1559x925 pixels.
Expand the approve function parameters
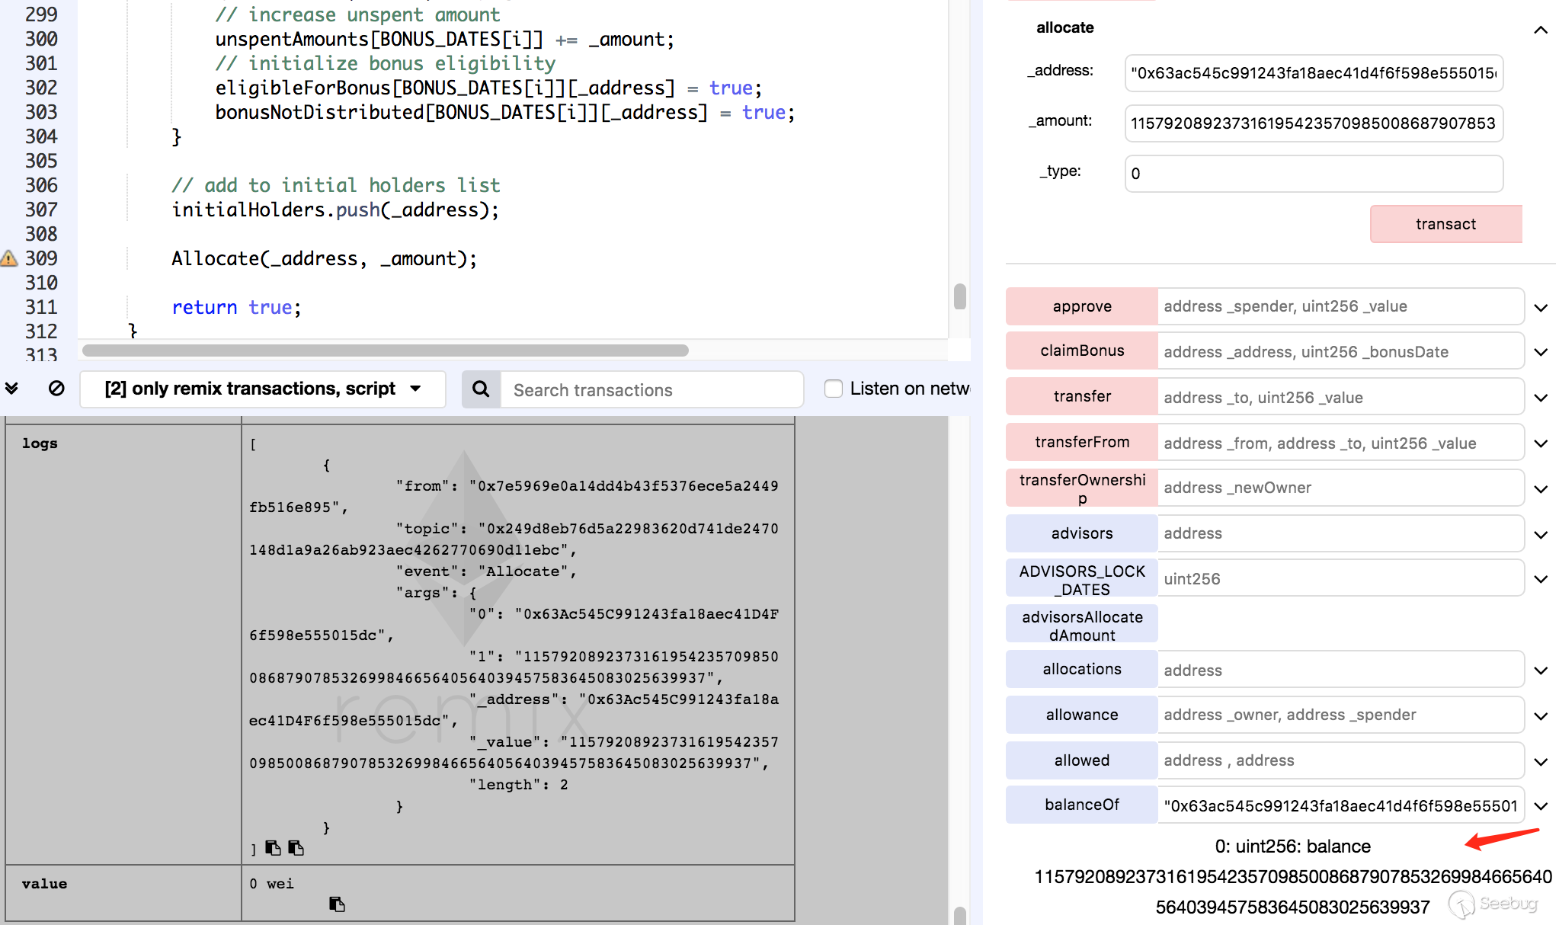1541,307
